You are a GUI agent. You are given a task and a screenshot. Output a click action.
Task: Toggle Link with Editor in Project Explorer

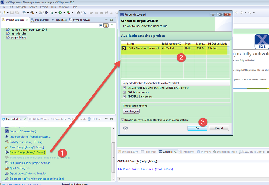point(106,25)
